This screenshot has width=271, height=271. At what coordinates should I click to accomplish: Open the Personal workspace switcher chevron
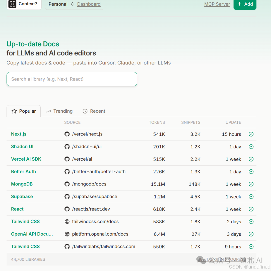72,4
